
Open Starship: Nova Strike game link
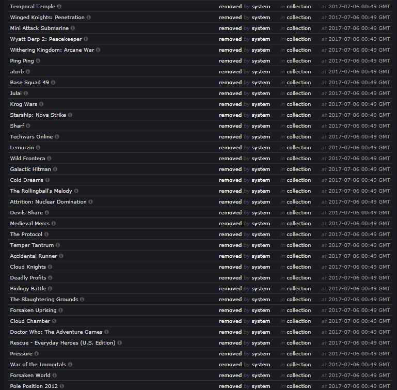pos(38,115)
